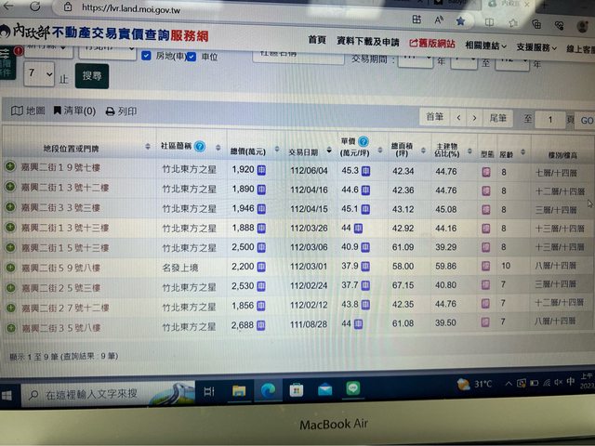Click the help icon beside 社區簡稱

200,146
